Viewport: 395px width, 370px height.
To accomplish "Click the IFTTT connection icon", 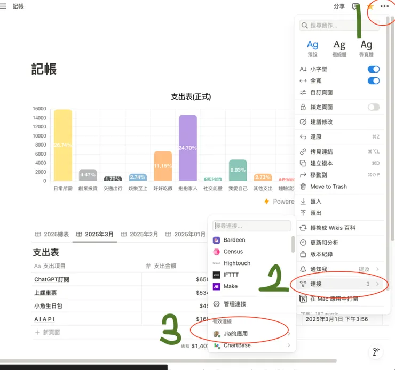I will click(216, 275).
